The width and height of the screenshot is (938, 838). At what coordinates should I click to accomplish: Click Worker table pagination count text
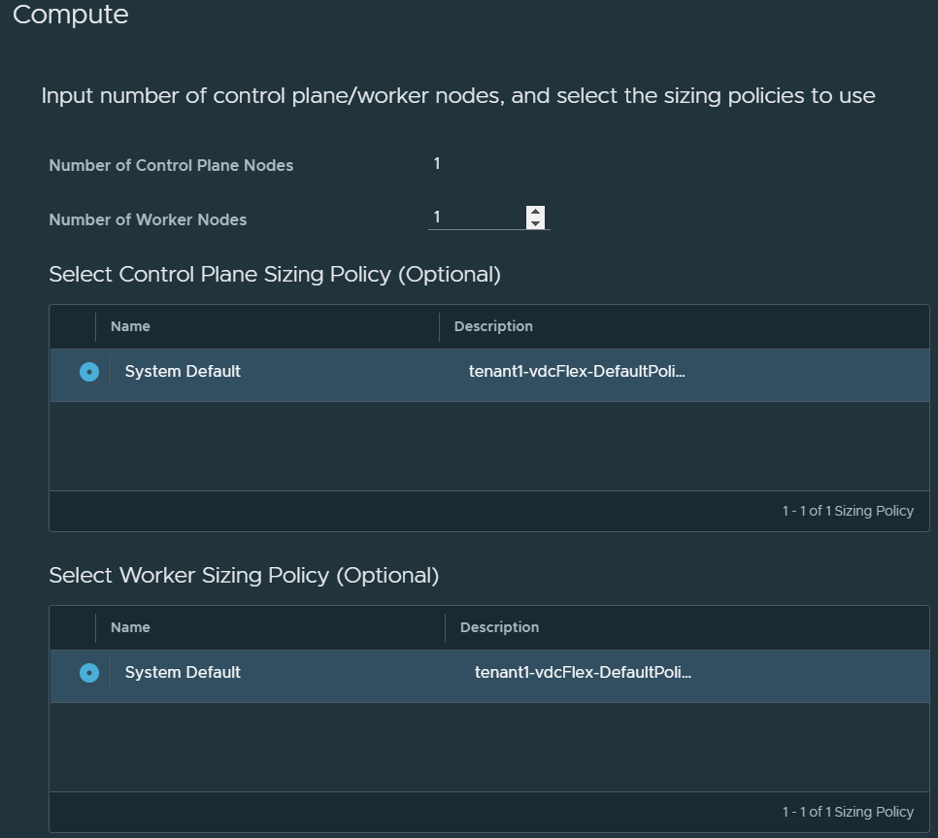click(848, 812)
